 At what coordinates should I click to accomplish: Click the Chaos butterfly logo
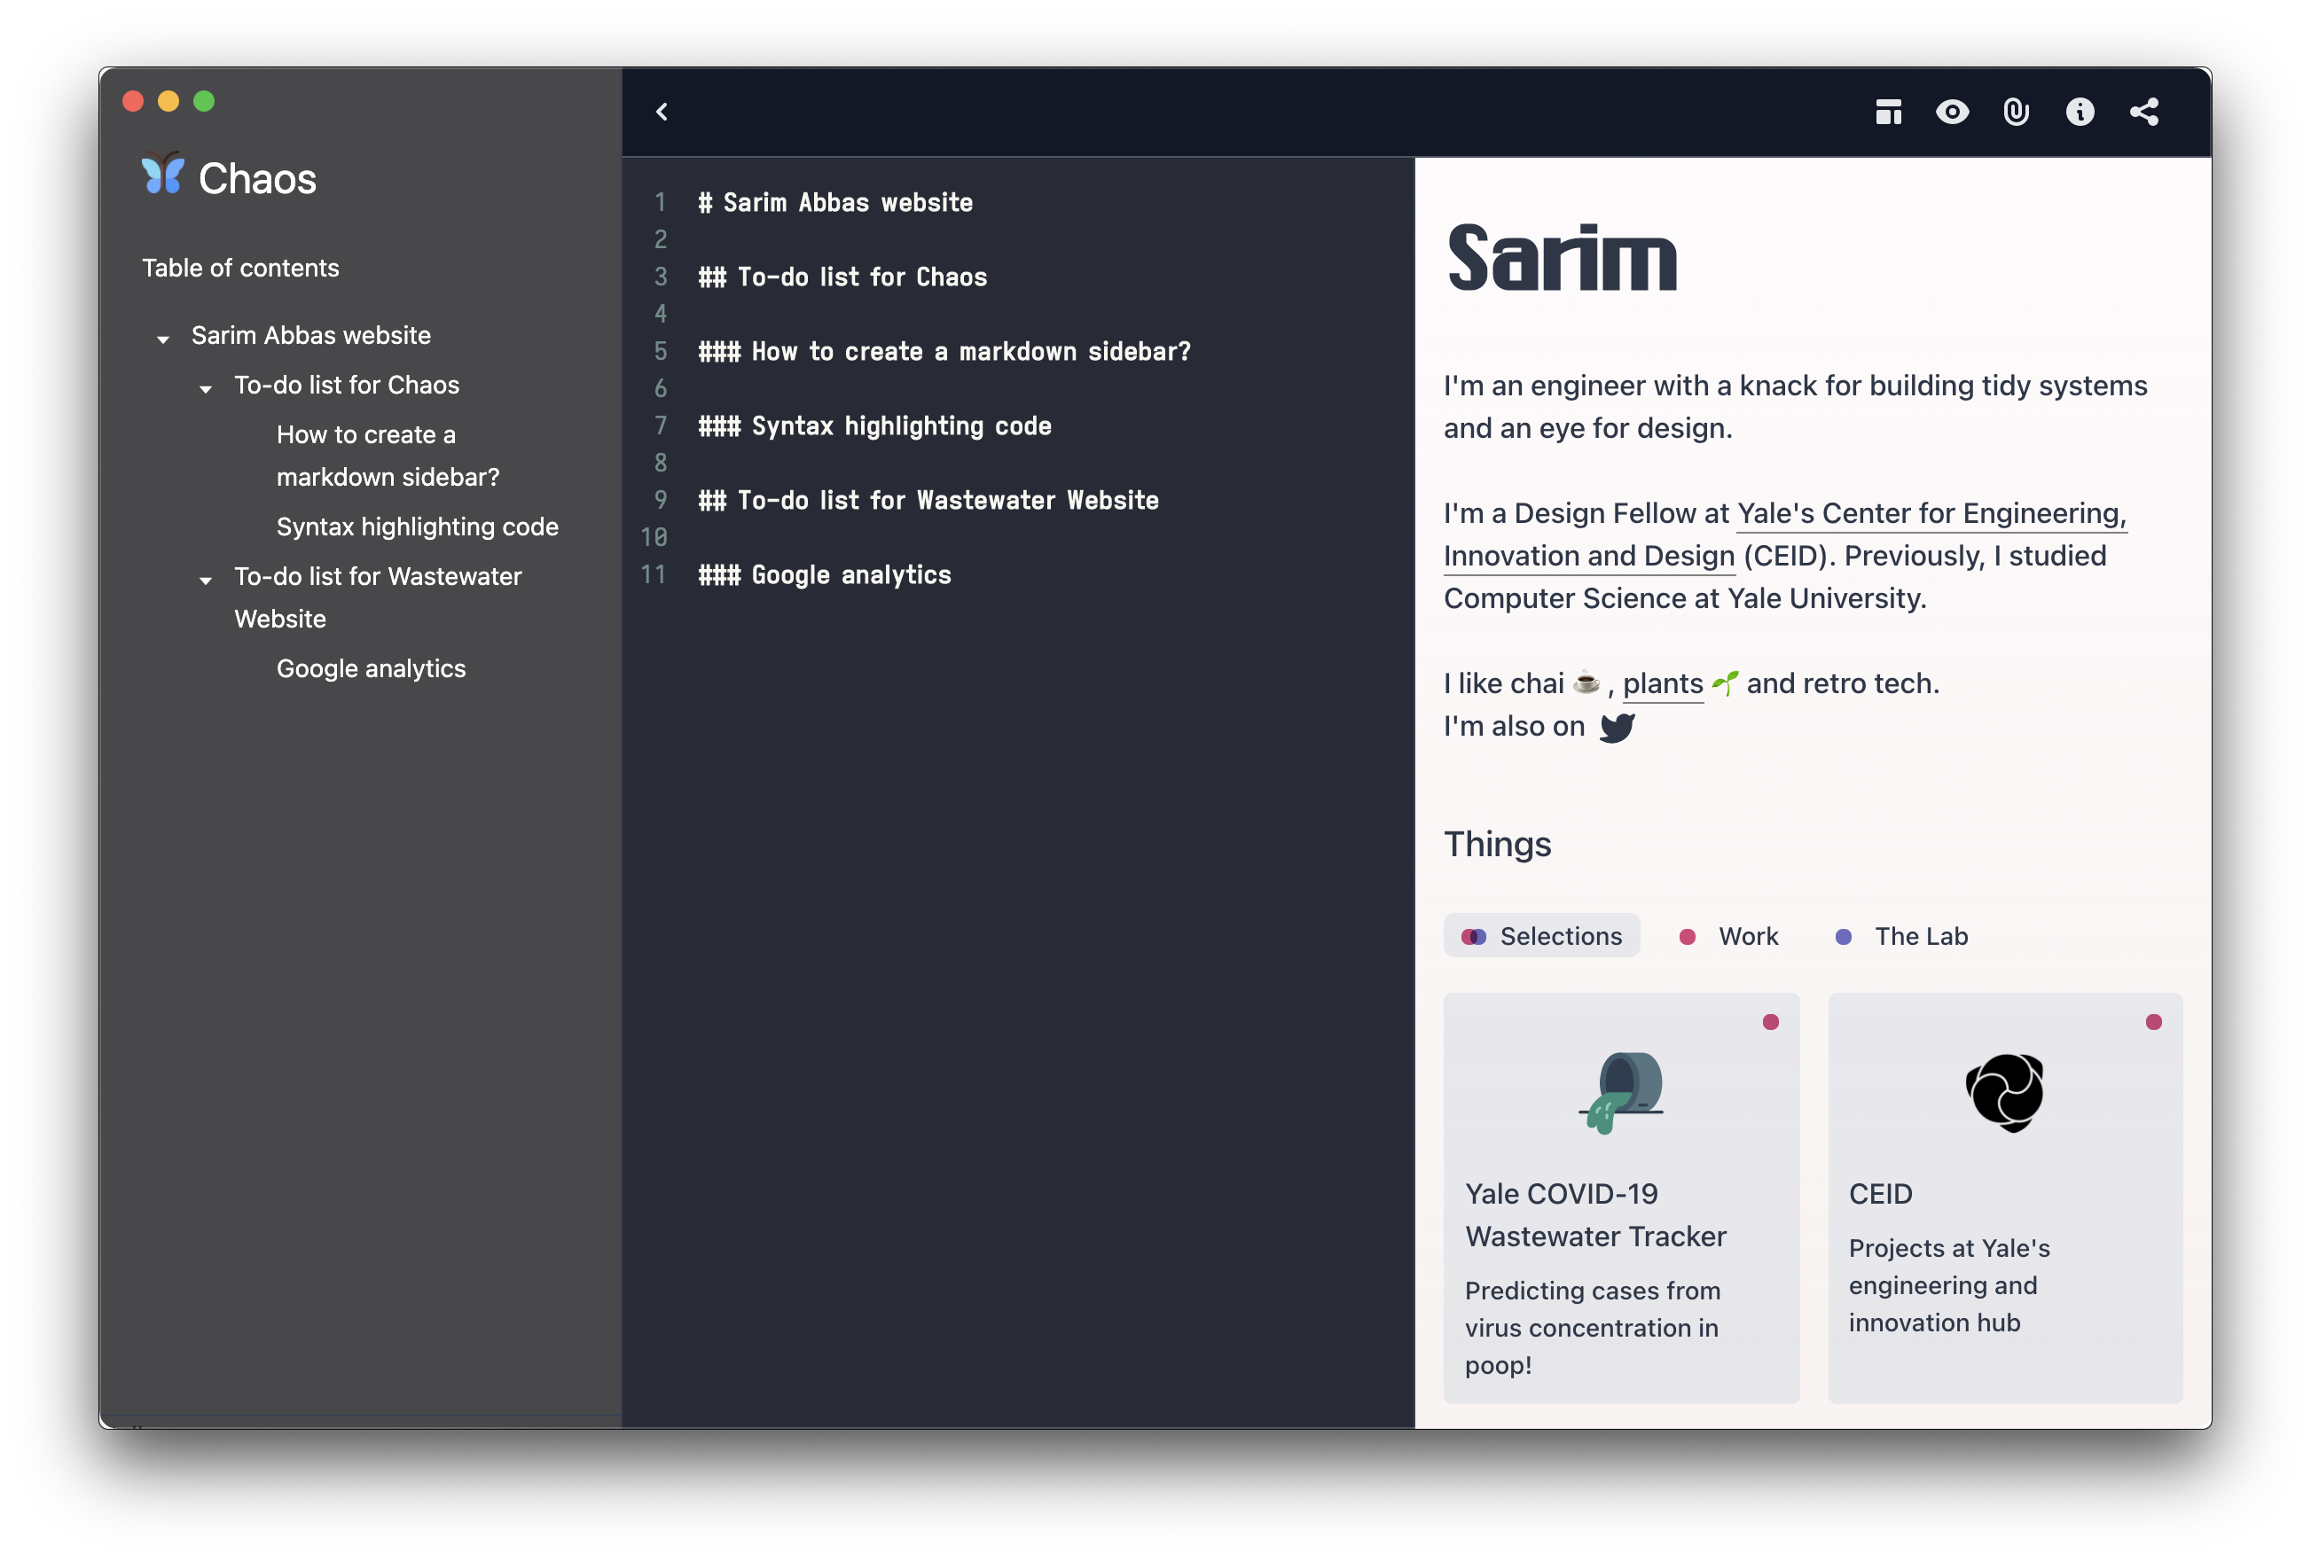point(162,174)
